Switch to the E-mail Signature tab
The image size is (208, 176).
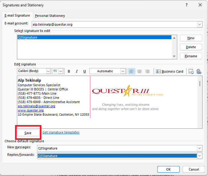[x=17, y=15]
